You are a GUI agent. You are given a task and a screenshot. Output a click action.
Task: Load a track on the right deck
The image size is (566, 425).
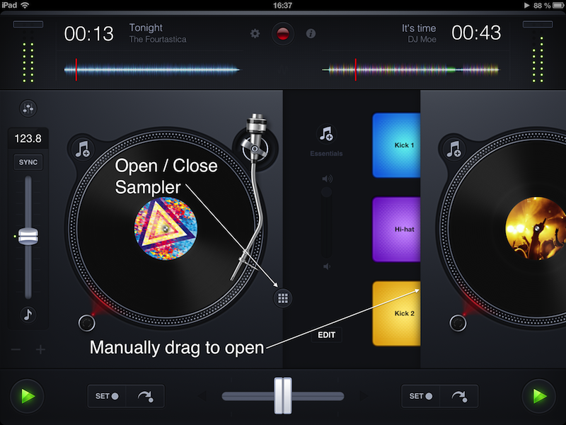(x=453, y=149)
